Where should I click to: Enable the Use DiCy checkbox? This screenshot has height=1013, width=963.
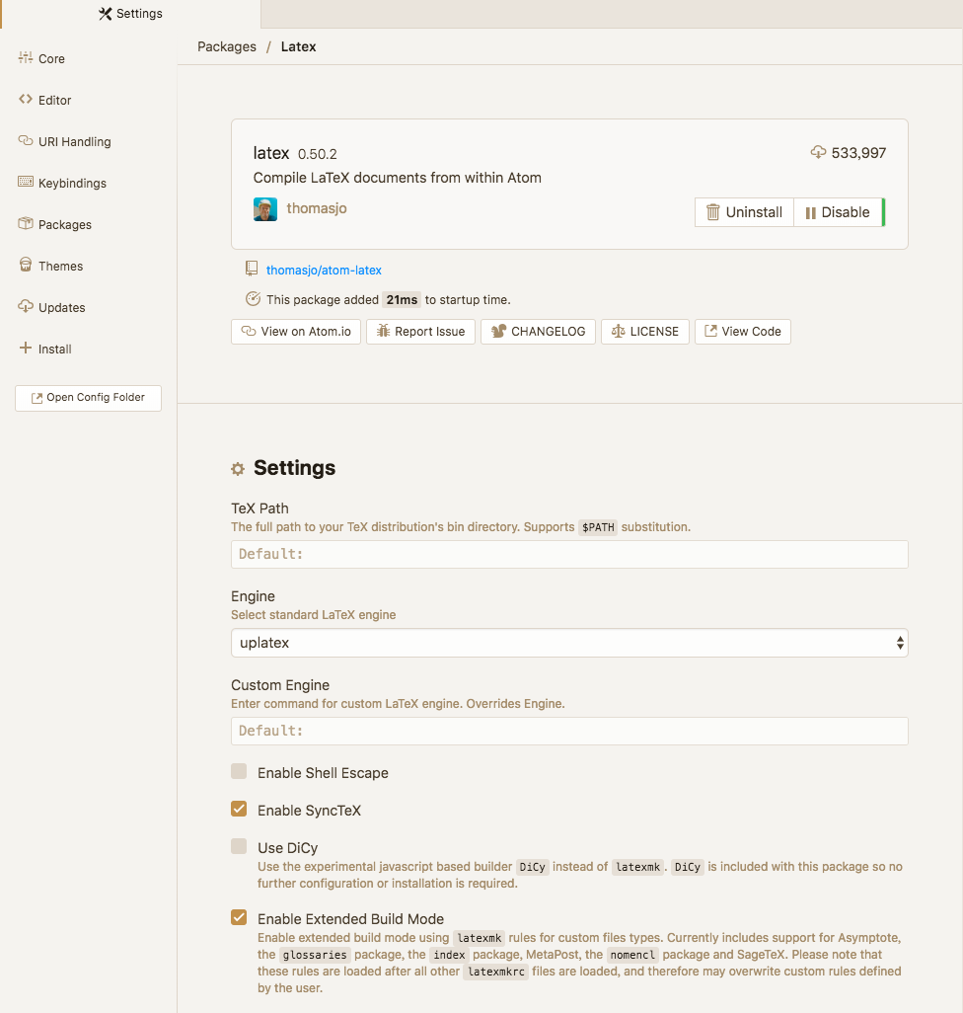239,846
